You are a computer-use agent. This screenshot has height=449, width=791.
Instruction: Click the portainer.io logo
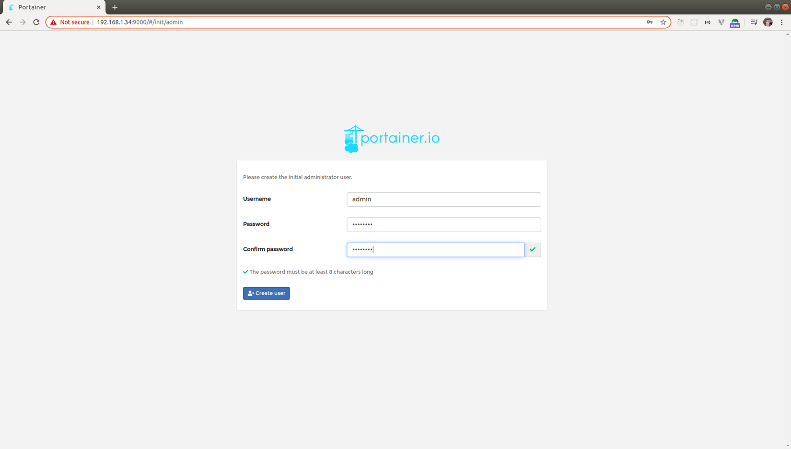(392, 139)
